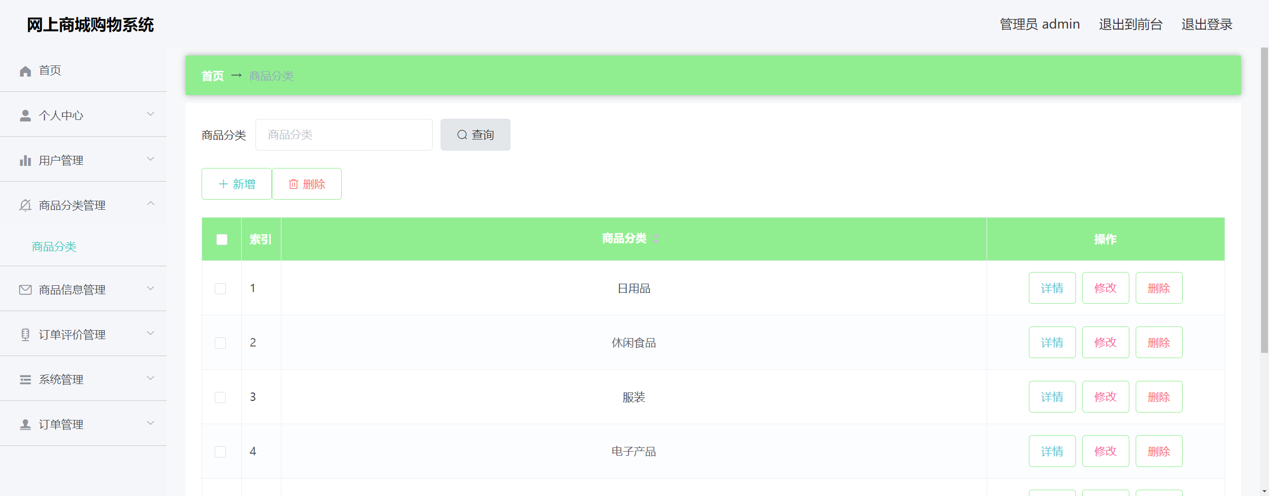Focus the 商品分类 search input field
The width and height of the screenshot is (1269, 496).
[344, 135]
